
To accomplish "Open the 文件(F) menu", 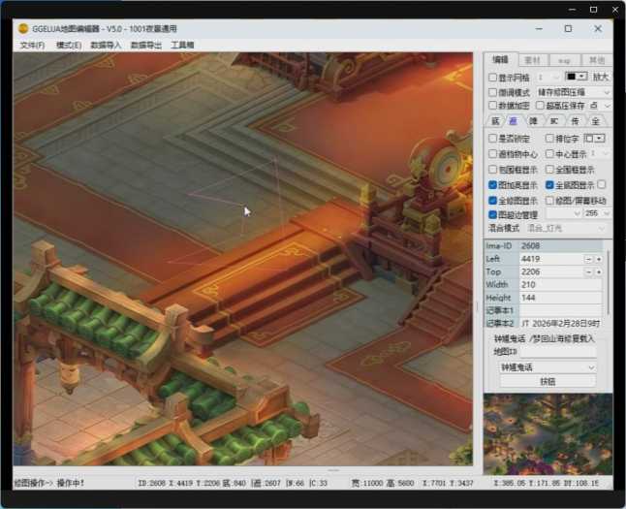I will 32,46.
